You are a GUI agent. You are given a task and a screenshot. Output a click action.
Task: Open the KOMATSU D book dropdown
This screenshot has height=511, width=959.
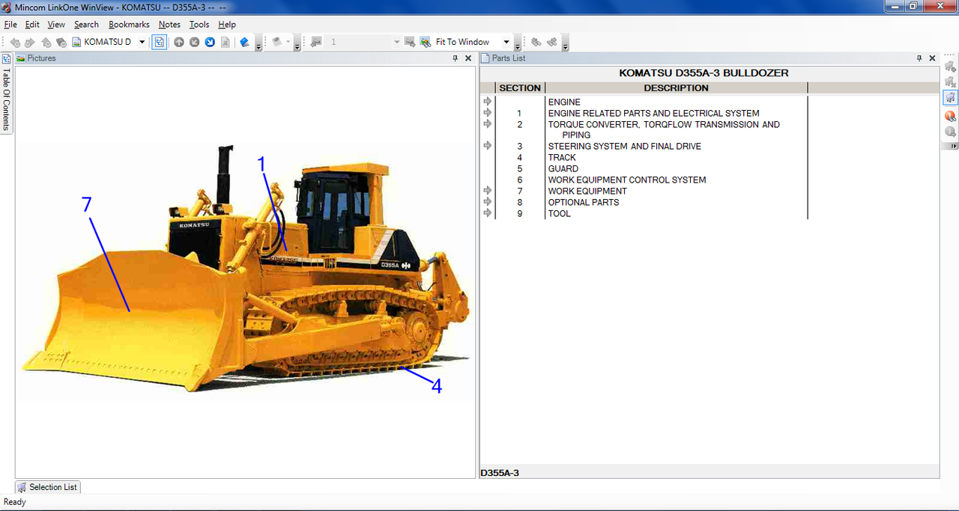tap(142, 42)
